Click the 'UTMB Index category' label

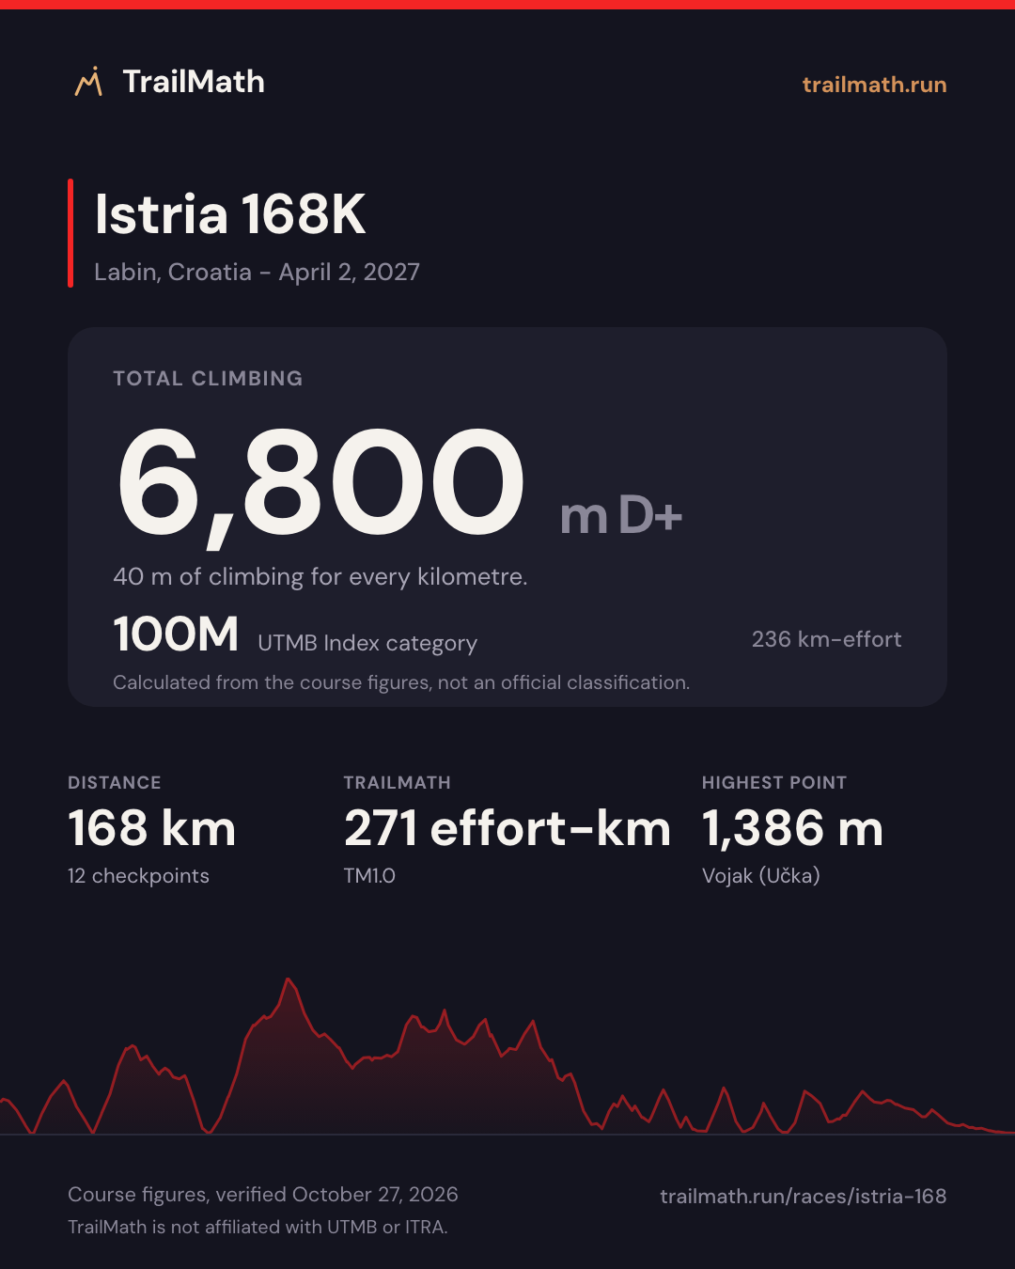pos(367,643)
